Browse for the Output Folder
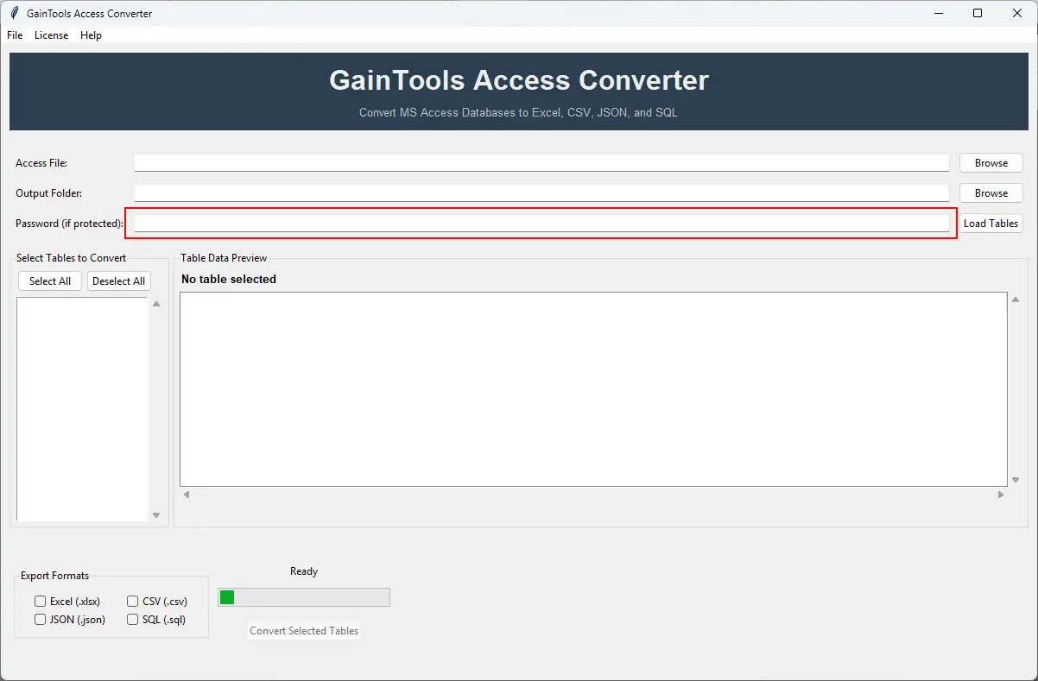1038x681 pixels. click(991, 193)
